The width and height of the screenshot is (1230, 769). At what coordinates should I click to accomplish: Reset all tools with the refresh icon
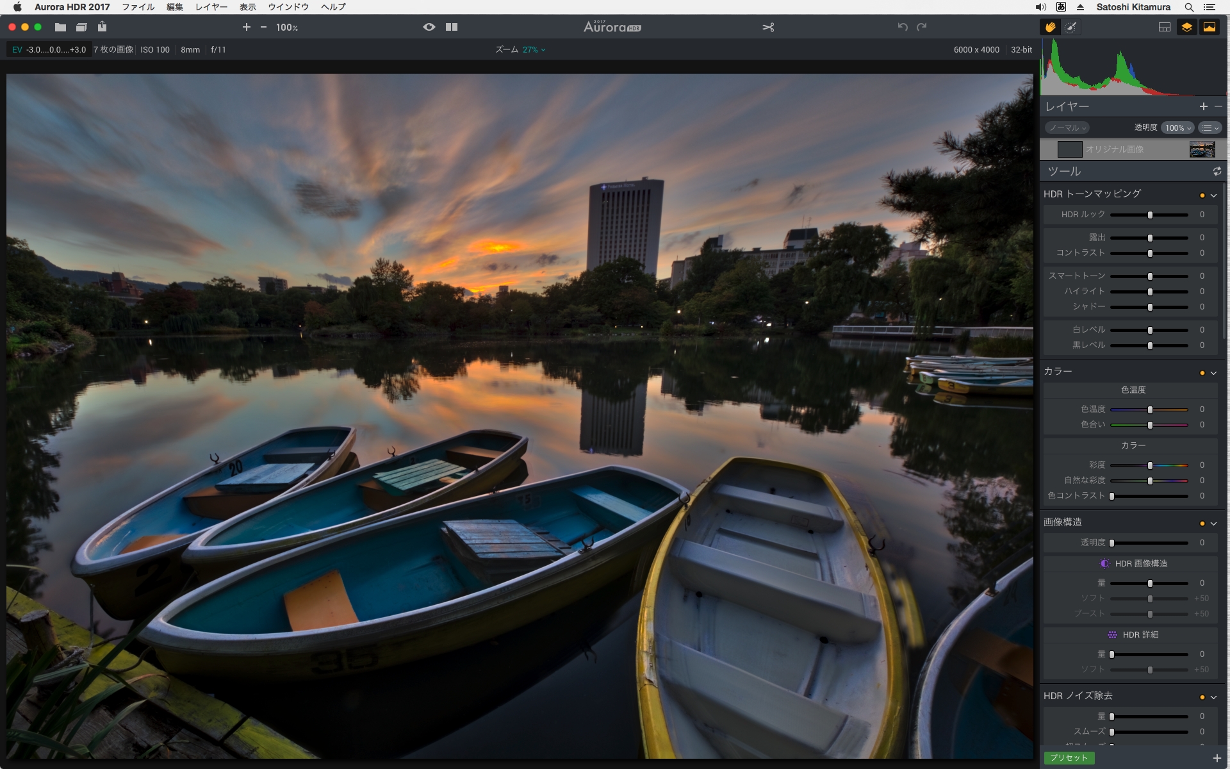pyautogui.click(x=1217, y=171)
